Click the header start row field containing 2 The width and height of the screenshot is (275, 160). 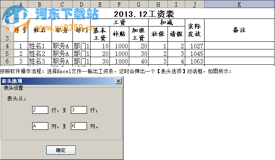click(x=40, y=110)
